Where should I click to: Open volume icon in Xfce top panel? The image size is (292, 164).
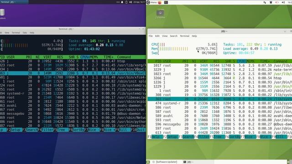[x=130, y=2]
